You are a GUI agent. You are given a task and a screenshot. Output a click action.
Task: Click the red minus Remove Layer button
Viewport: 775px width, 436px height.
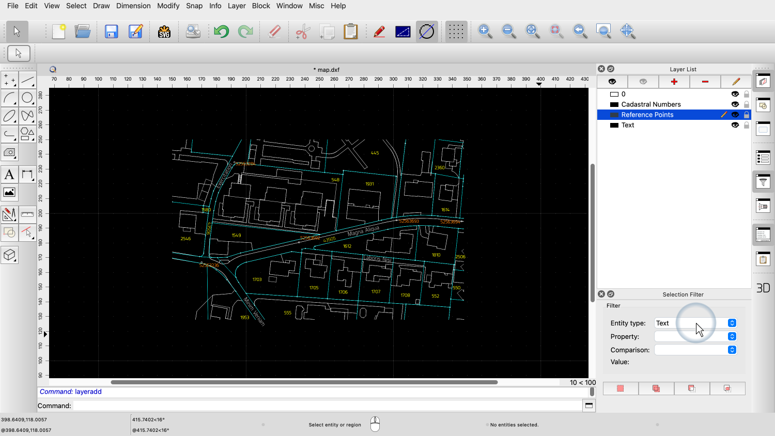pos(705,82)
